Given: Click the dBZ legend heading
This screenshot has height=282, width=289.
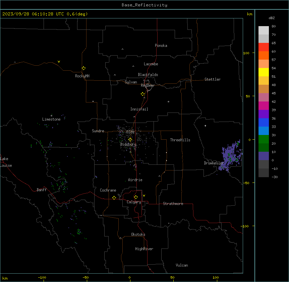Looking at the screenshot, I should pyautogui.click(x=272, y=18).
